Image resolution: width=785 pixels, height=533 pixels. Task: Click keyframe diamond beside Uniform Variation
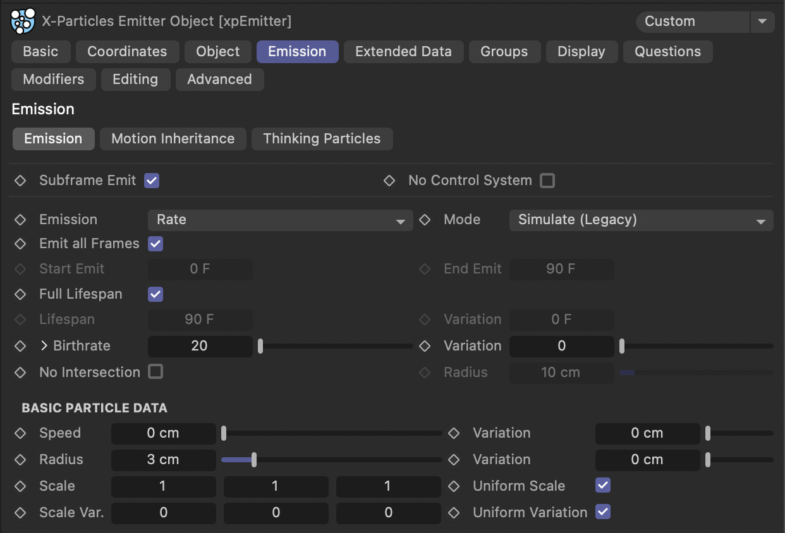(454, 513)
